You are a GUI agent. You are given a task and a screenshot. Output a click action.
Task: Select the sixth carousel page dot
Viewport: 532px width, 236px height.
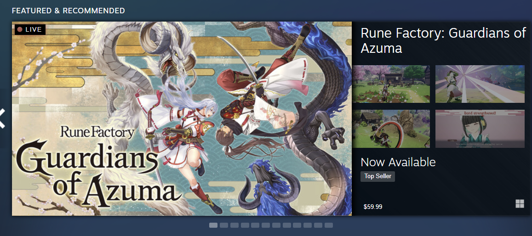(x=266, y=225)
